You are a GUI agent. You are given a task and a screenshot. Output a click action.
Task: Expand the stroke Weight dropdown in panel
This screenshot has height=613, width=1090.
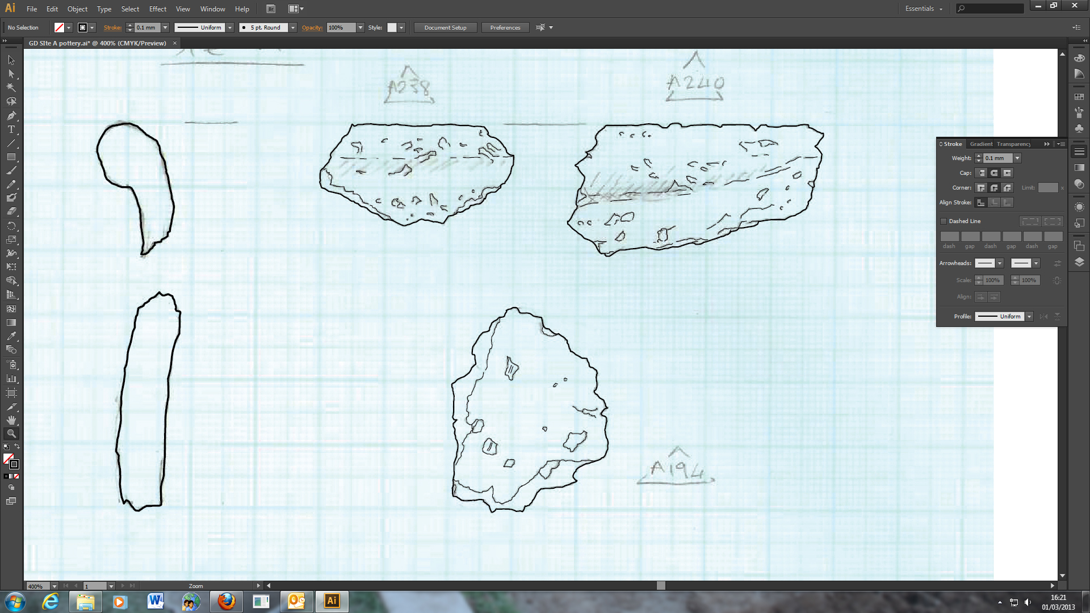[x=1017, y=158]
